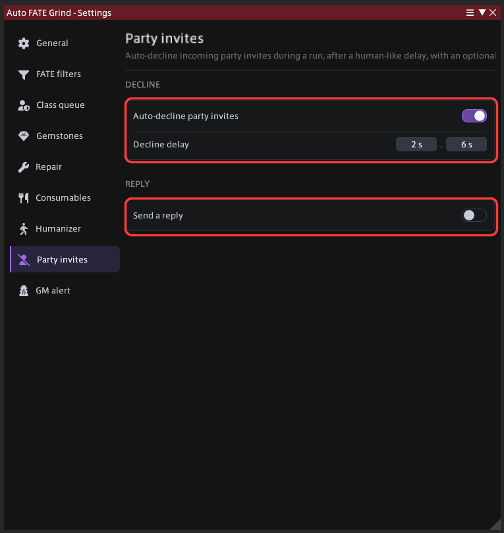Select the Repair wrench icon

(x=23, y=167)
